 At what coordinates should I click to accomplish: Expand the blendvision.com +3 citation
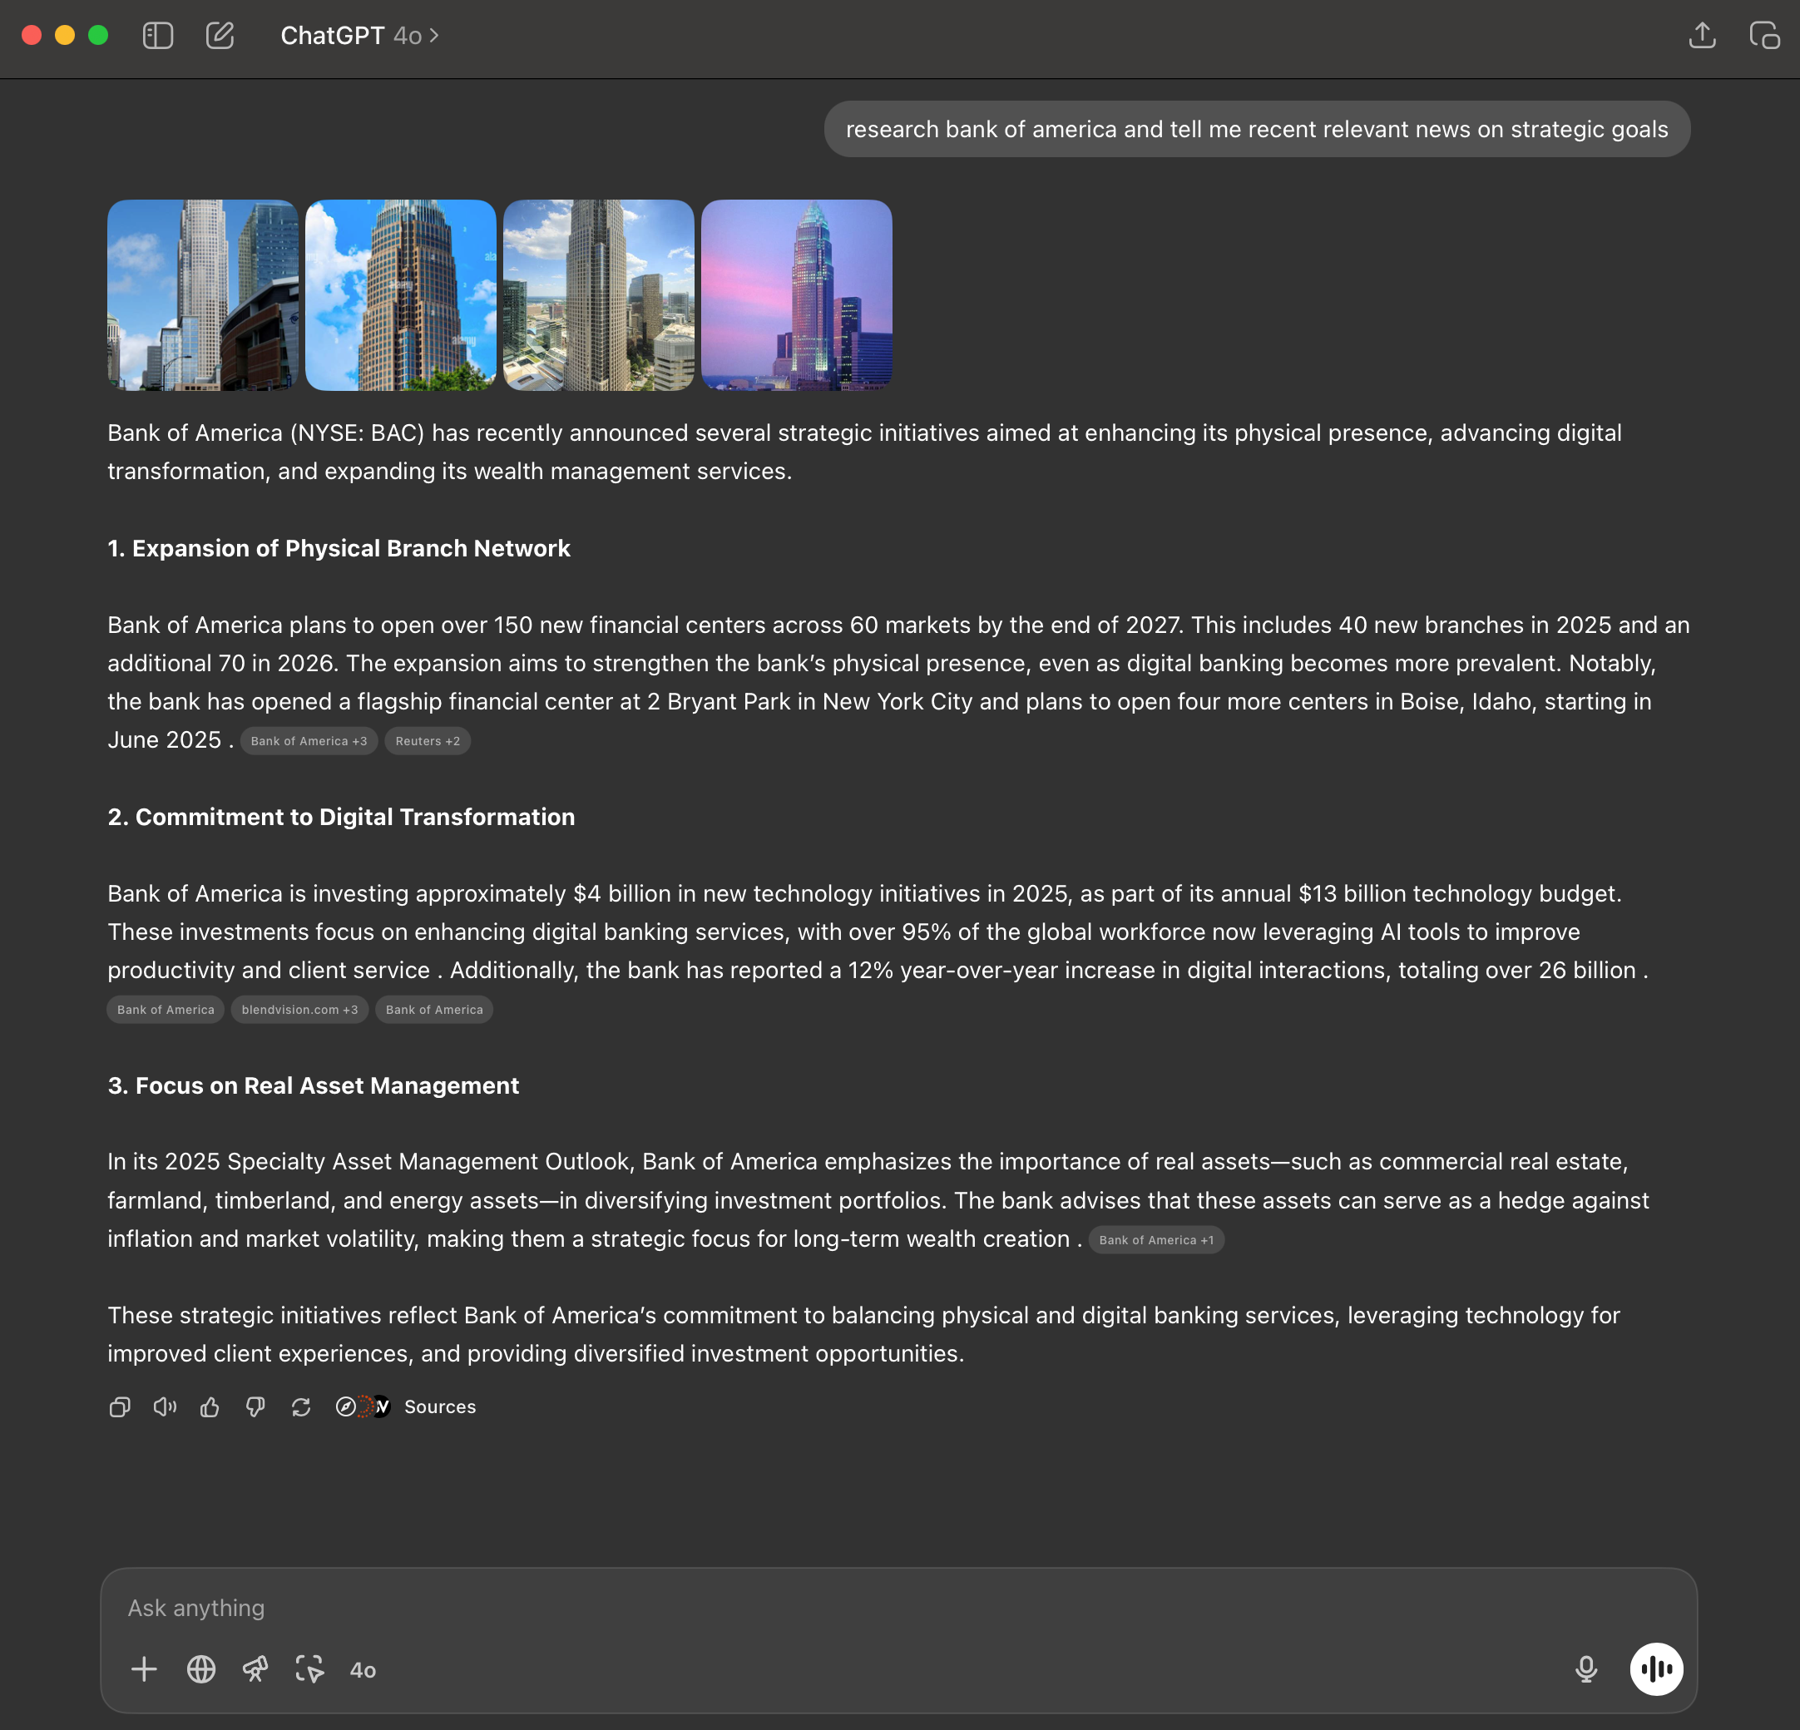click(299, 1009)
